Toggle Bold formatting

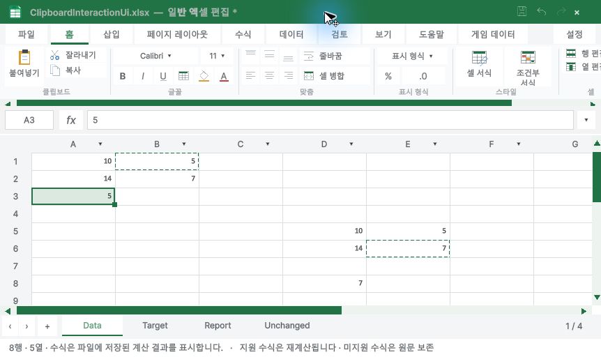point(123,76)
